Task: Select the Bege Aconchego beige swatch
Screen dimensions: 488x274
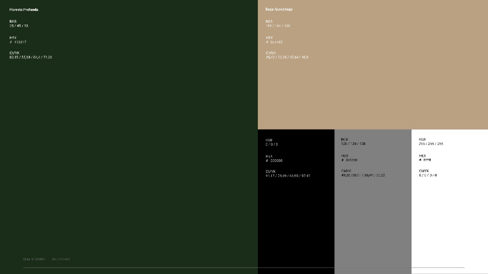Action: pyautogui.click(x=373, y=65)
